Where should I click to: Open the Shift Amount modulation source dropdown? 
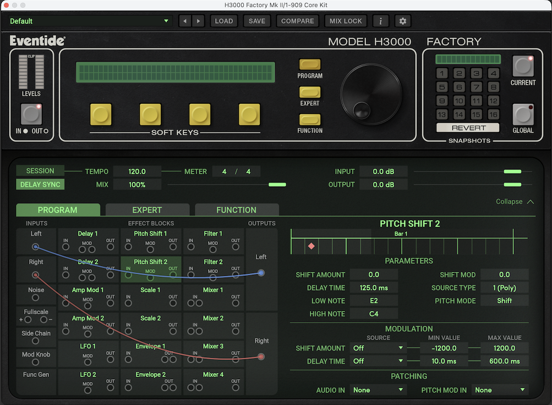click(x=378, y=348)
